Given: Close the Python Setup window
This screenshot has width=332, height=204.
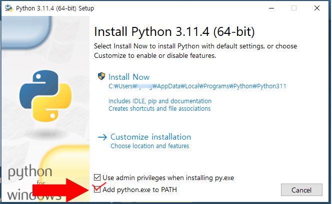Looking at the screenshot, I should click(x=317, y=8).
